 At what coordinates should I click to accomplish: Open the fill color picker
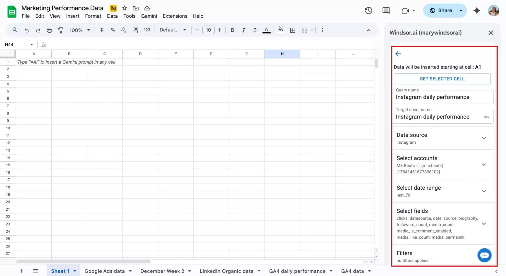(281, 30)
